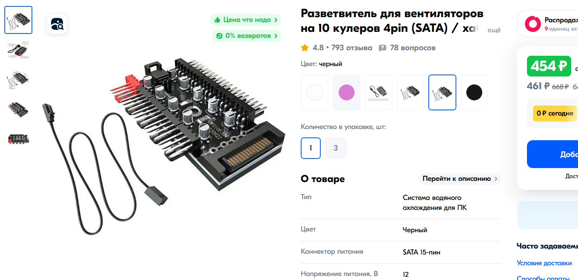578x280 pixels.
Task: Click the returns icon on '0% возвратов'
Action: point(219,36)
